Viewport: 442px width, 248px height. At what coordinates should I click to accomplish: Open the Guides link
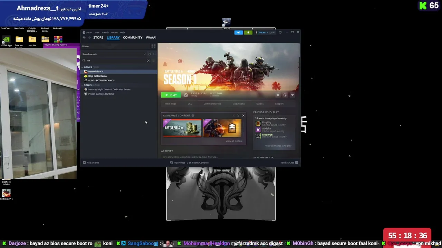tap(260, 104)
